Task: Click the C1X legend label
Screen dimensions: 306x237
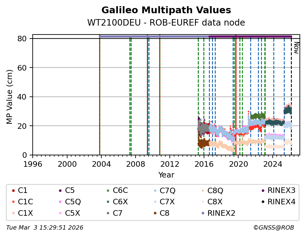Action: click(26, 213)
